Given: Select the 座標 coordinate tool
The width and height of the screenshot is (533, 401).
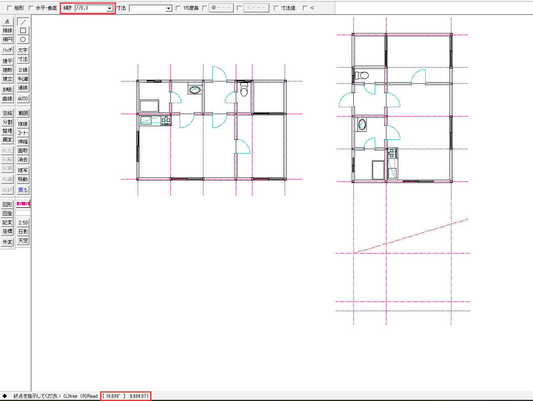Looking at the screenshot, I should click(8, 231).
